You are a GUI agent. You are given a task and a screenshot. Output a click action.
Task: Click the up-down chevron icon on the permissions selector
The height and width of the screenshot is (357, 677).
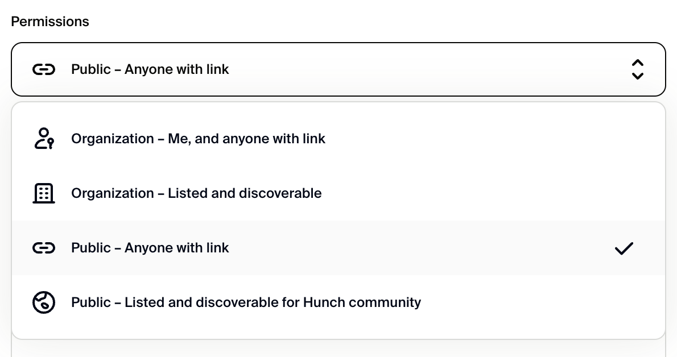point(638,69)
